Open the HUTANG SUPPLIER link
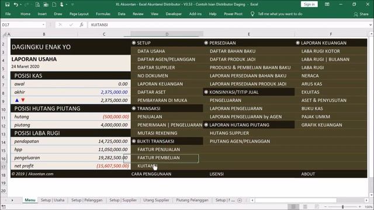Viewport: 374px width, 210px height. tap(229, 133)
